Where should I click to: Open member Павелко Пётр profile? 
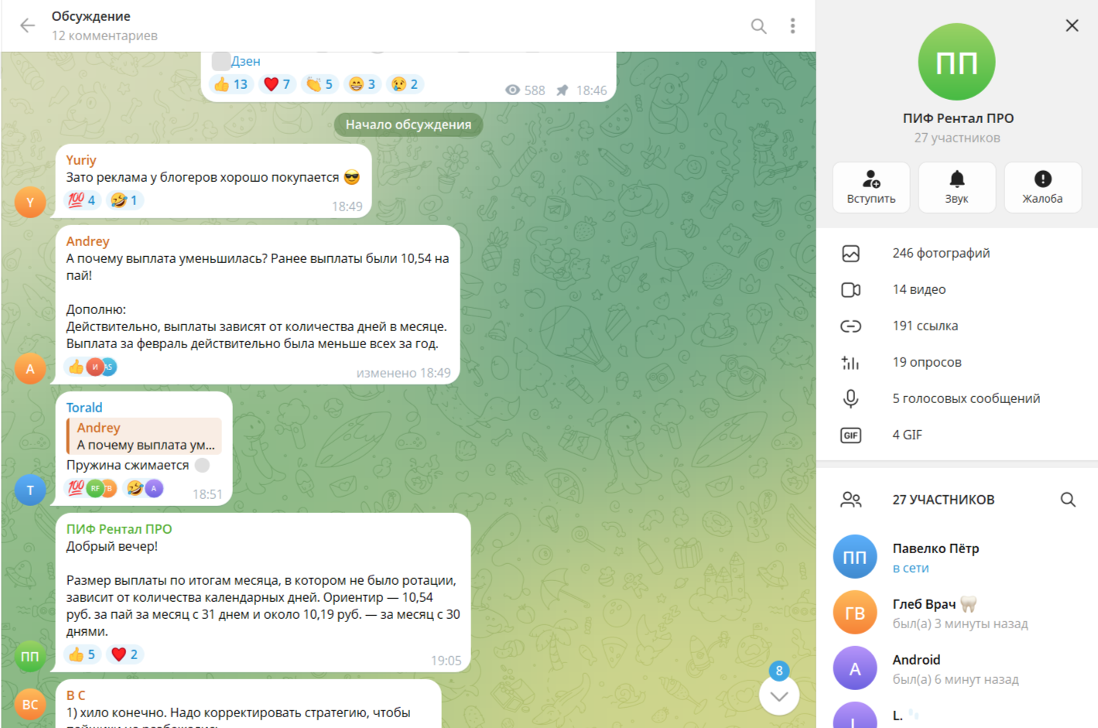pos(957,557)
